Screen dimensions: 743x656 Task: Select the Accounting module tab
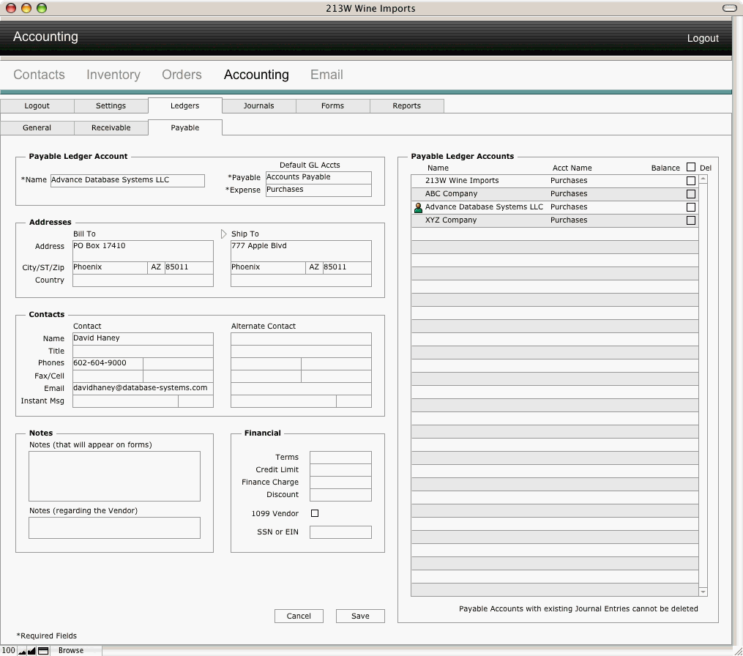pos(256,75)
